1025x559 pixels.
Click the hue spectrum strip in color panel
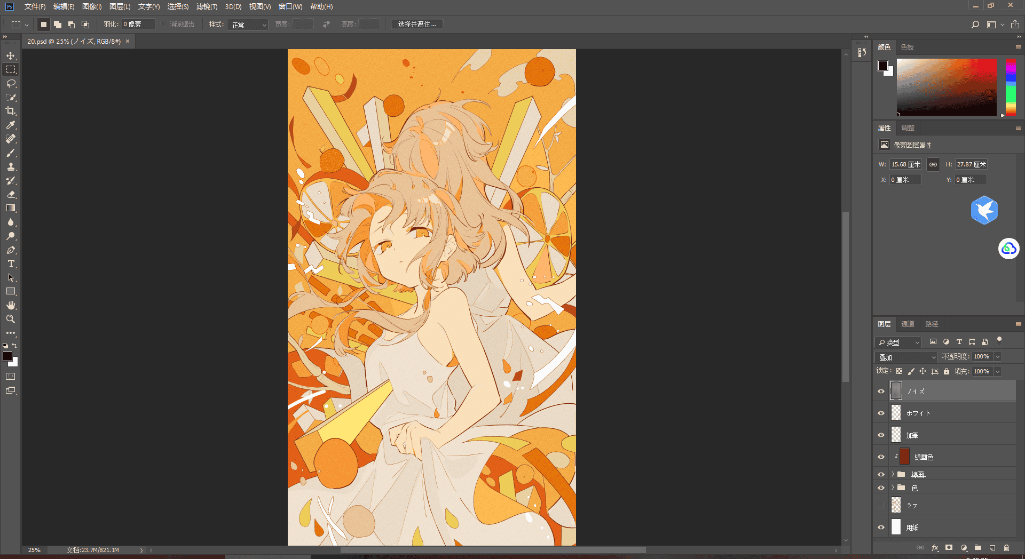(x=1011, y=87)
